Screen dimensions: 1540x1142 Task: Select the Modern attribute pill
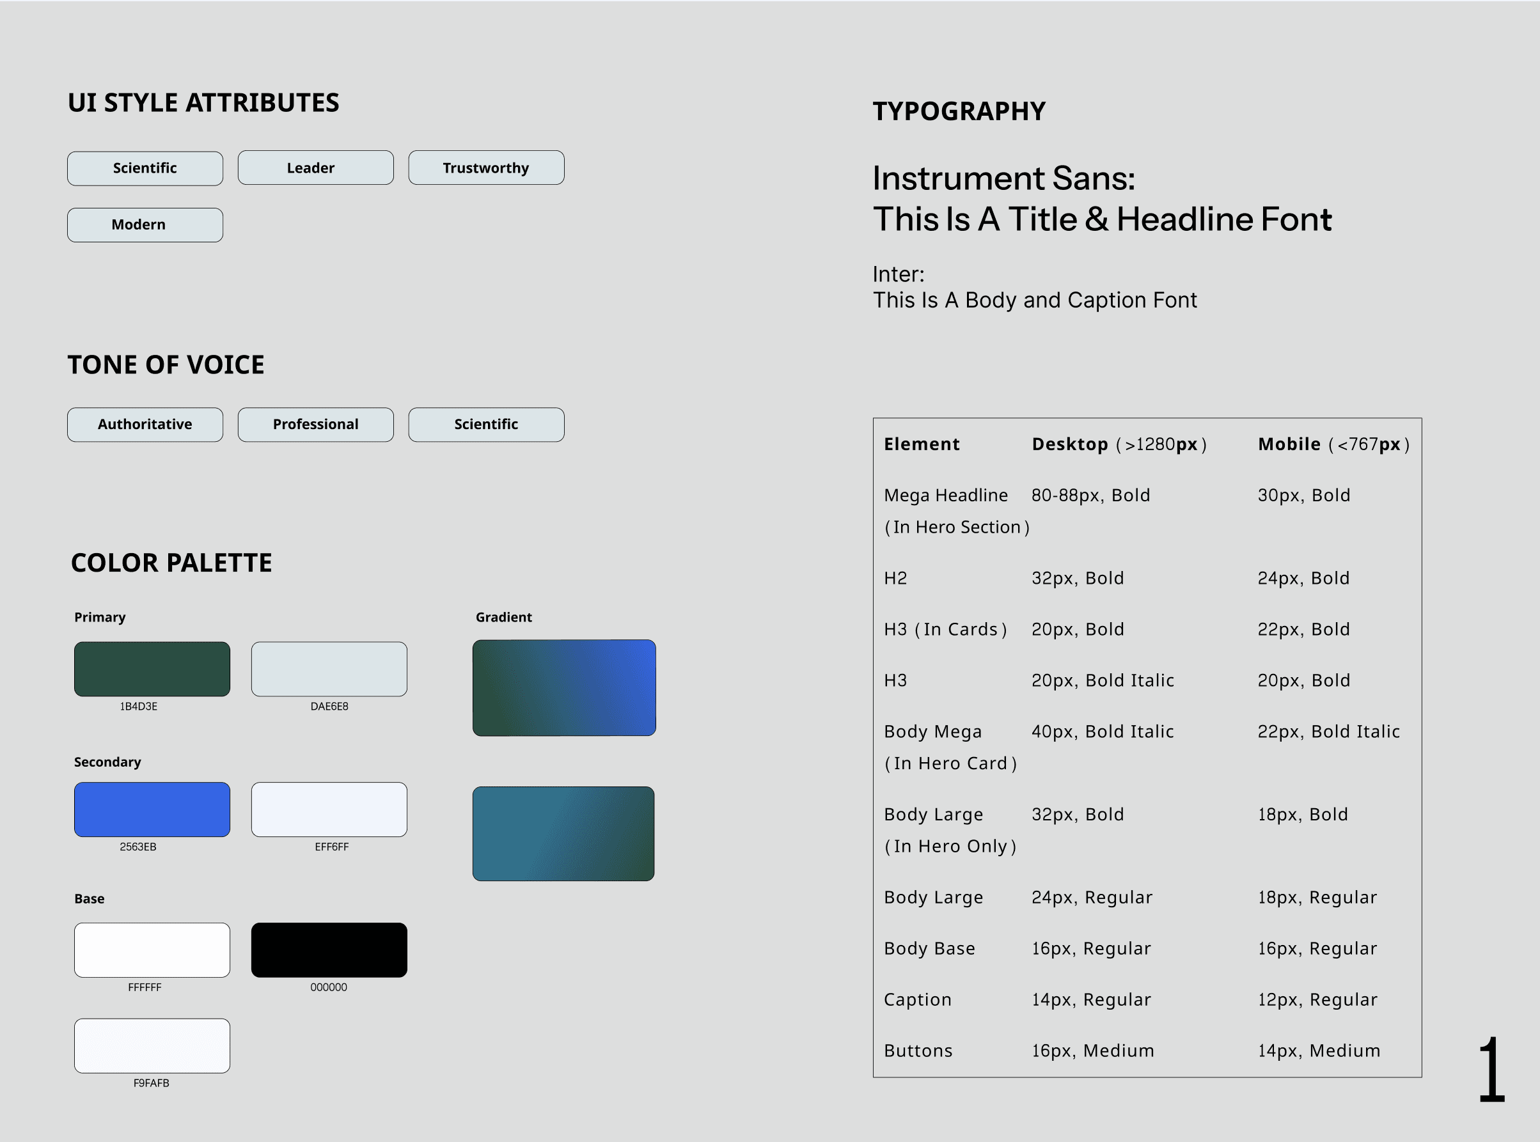pyautogui.click(x=145, y=224)
